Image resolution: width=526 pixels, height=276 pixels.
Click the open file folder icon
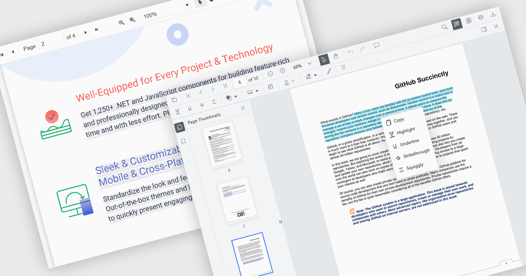coord(174,100)
